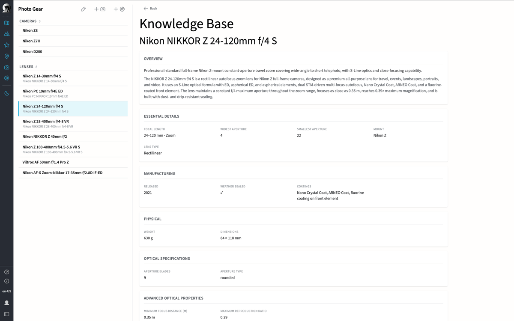Click the OVERVIEW section heading
Viewport: 514px width, 321px height.
pos(153,59)
